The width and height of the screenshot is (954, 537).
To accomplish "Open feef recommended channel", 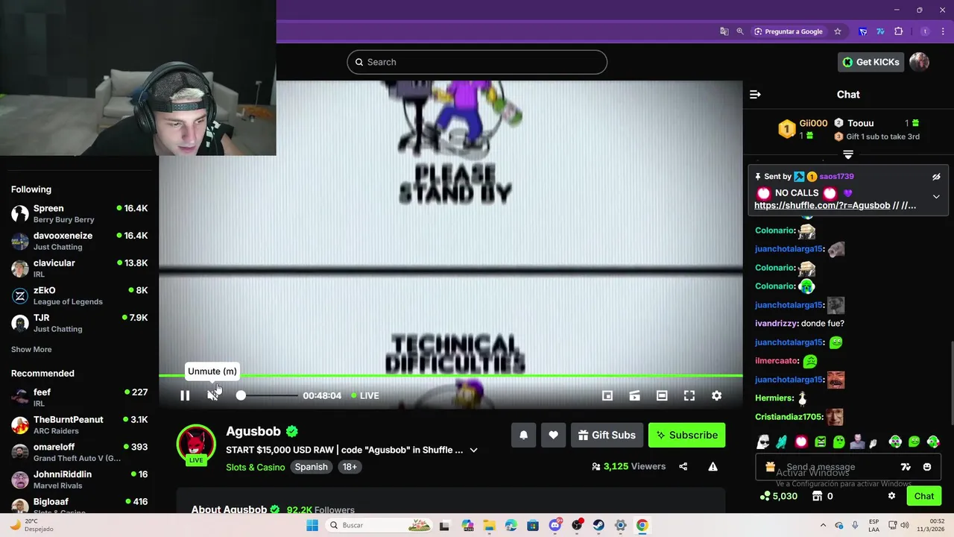I will 79,398.
